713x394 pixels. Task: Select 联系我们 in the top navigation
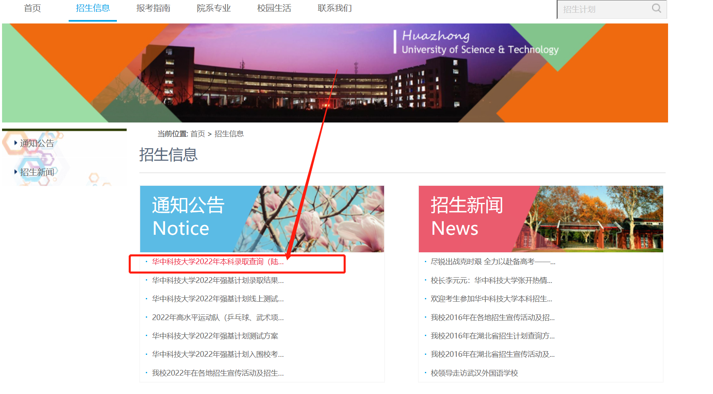[335, 9]
